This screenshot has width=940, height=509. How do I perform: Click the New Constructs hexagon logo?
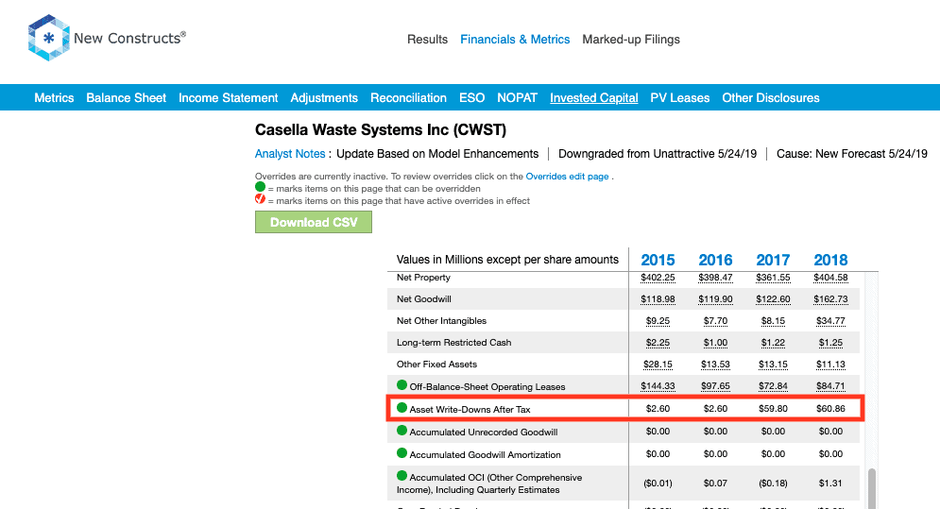48,38
